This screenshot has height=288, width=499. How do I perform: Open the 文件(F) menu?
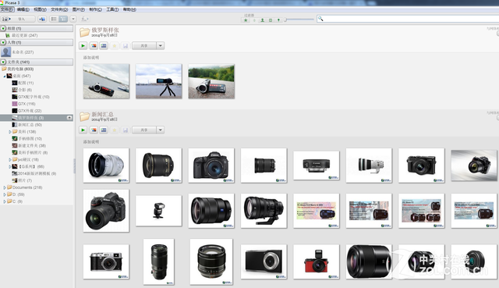pyautogui.click(x=7, y=9)
